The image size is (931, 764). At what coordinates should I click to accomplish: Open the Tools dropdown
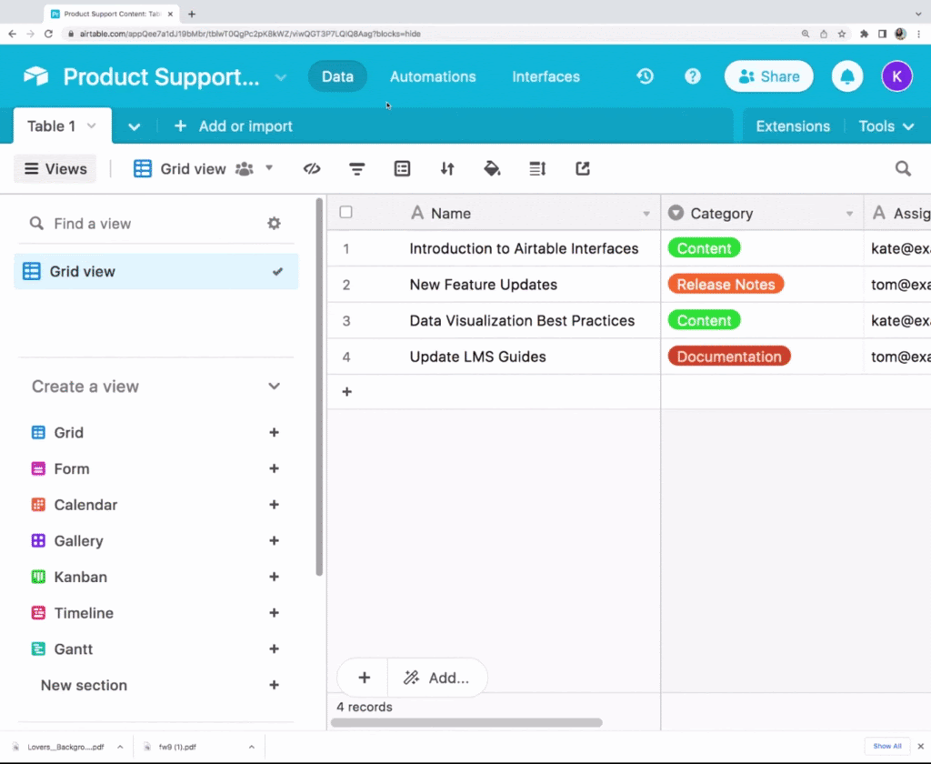click(x=886, y=126)
